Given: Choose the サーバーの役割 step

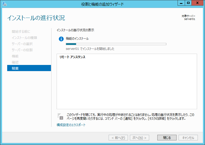Looking at the screenshot, I should 22,50.
